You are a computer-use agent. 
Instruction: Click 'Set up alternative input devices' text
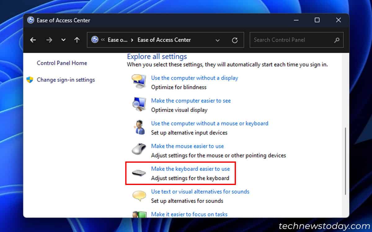[x=189, y=133]
